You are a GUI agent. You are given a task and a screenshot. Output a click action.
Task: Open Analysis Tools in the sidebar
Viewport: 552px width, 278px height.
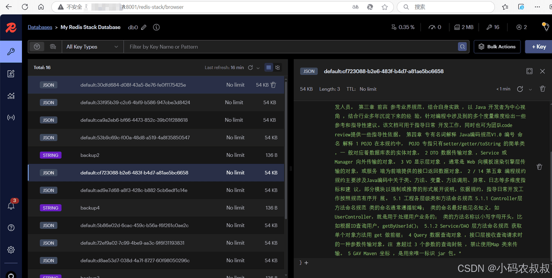pos(11,96)
